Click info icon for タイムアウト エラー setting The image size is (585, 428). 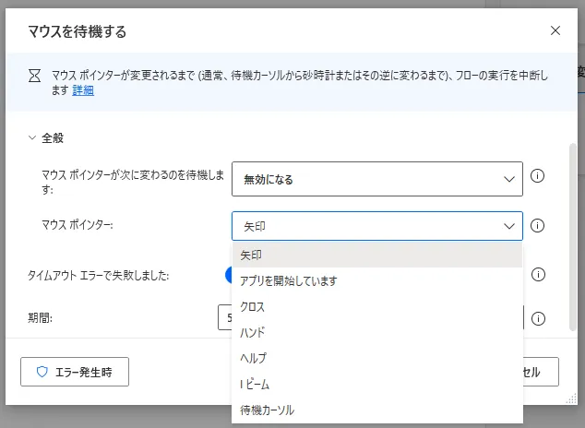click(x=538, y=275)
